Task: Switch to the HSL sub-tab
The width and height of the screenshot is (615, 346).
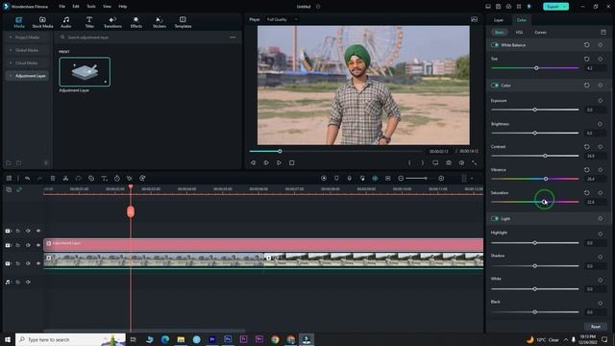Action: (519, 32)
